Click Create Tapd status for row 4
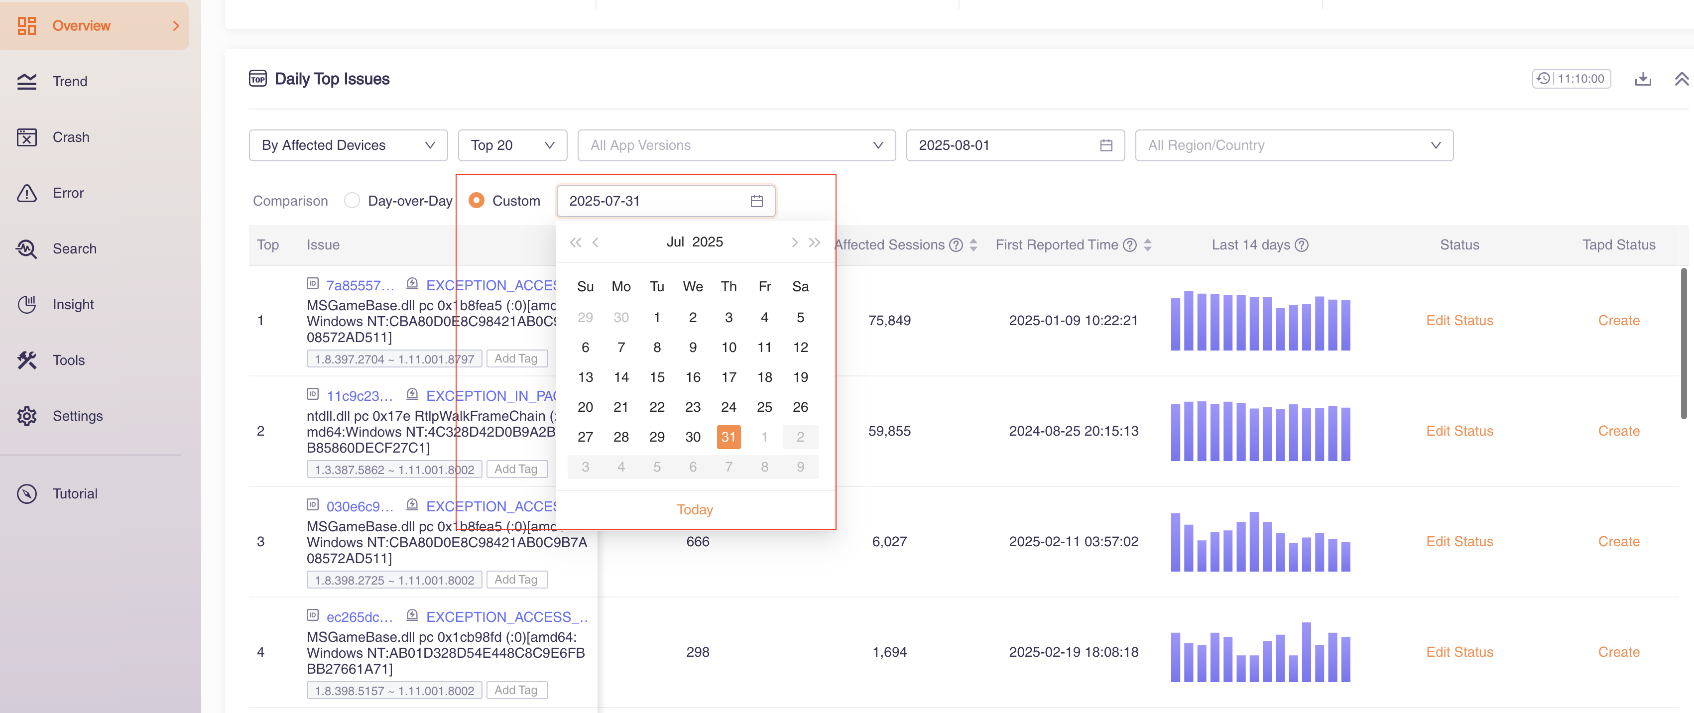1694x713 pixels. pos(1618,652)
